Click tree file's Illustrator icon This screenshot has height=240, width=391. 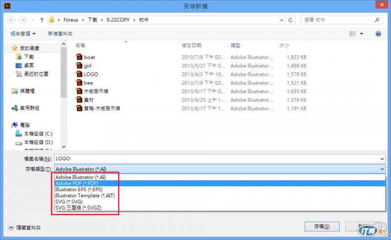pyautogui.click(x=79, y=83)
